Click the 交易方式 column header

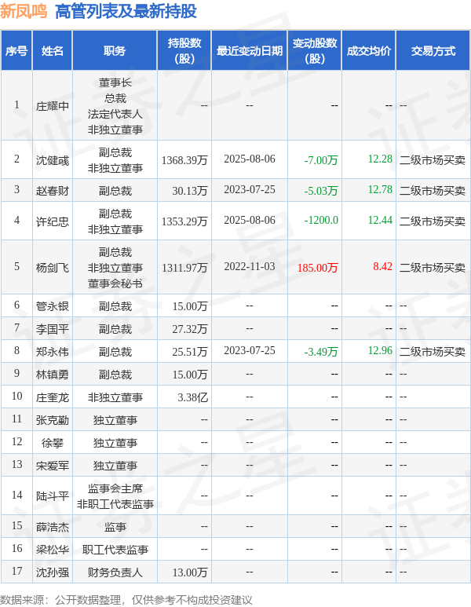tap(433, 51)
